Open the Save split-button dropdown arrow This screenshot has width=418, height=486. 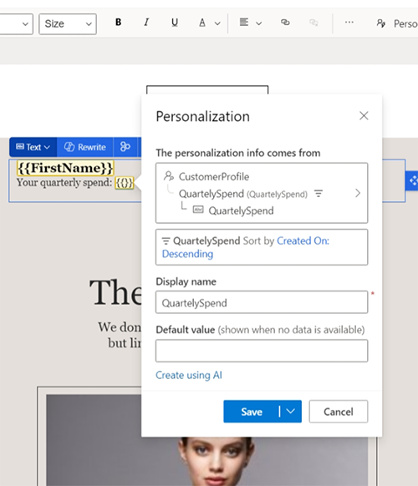291,412
